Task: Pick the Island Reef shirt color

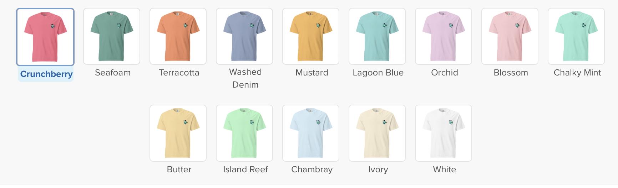Action: click(x=244, y=133)
